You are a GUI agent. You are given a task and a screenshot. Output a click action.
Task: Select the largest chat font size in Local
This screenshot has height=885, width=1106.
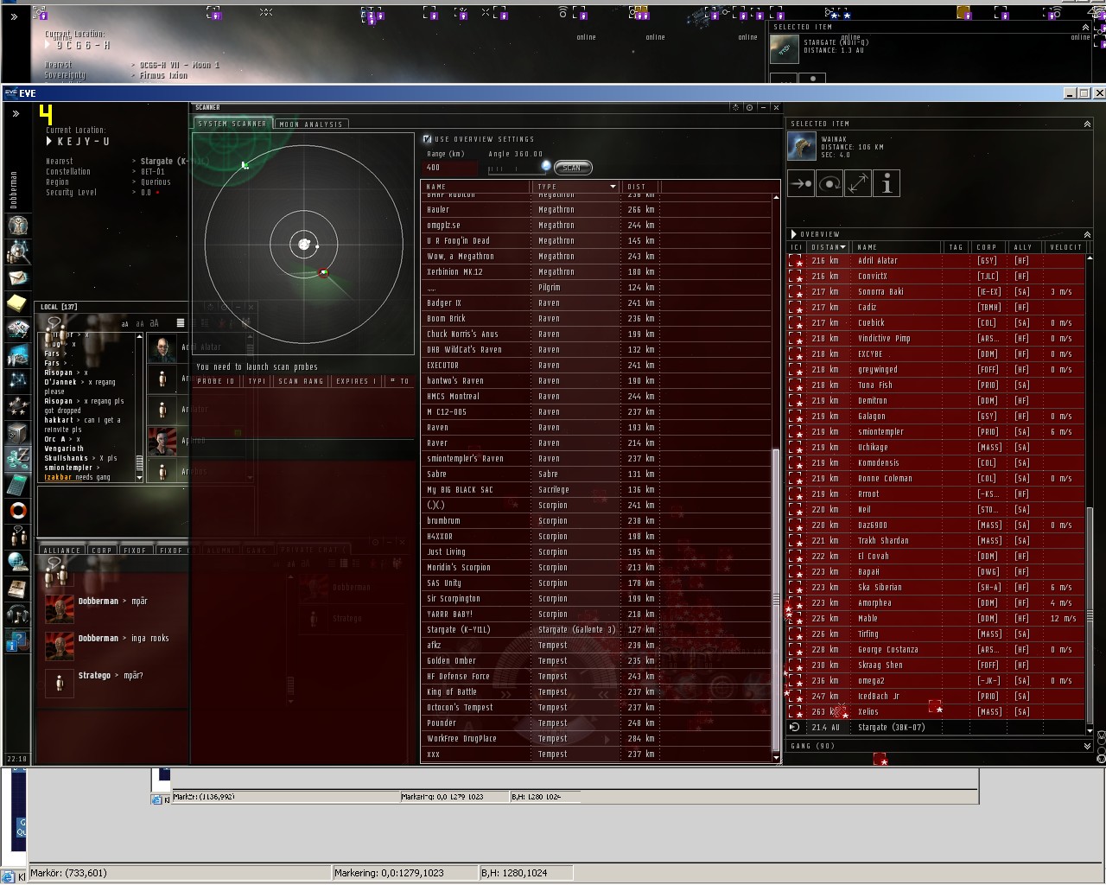click(x=155, y=323)
